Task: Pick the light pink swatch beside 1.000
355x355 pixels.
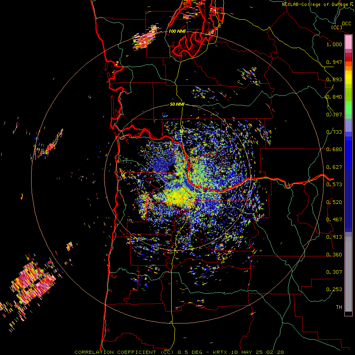Action: pos(348,42)
